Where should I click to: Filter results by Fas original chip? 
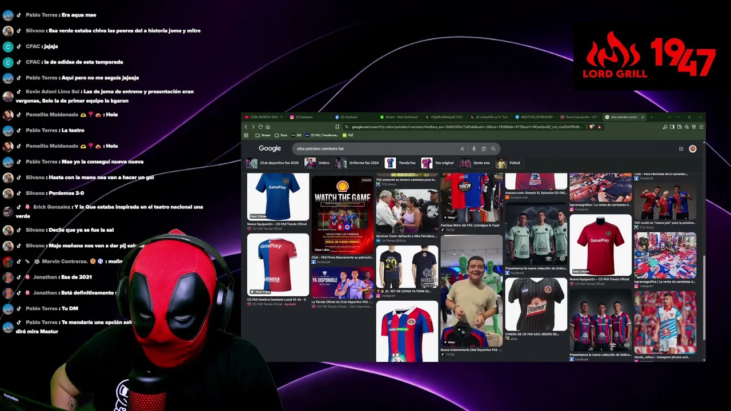[x=437, y=163]
